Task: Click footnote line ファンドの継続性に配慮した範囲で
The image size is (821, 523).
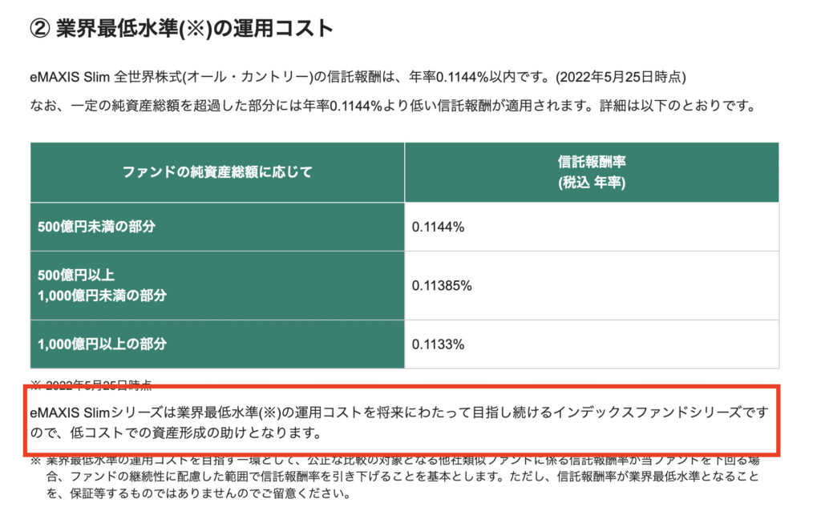Action: pos(402,477)
